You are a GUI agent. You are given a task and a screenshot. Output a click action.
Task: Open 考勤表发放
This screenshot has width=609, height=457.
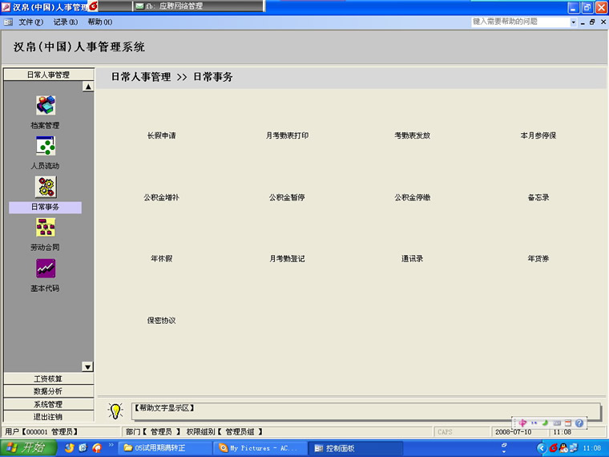pyautogui.click(x=413, y=135)
